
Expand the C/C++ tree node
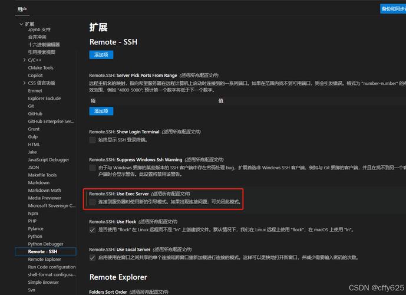pos(24,60)
